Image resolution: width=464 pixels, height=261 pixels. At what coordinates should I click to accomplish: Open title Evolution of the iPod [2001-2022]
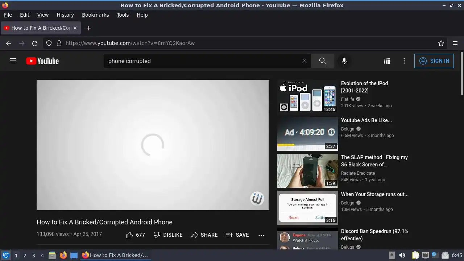coord(364,87)
